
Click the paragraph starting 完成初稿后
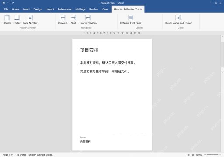tap(105, 72)
